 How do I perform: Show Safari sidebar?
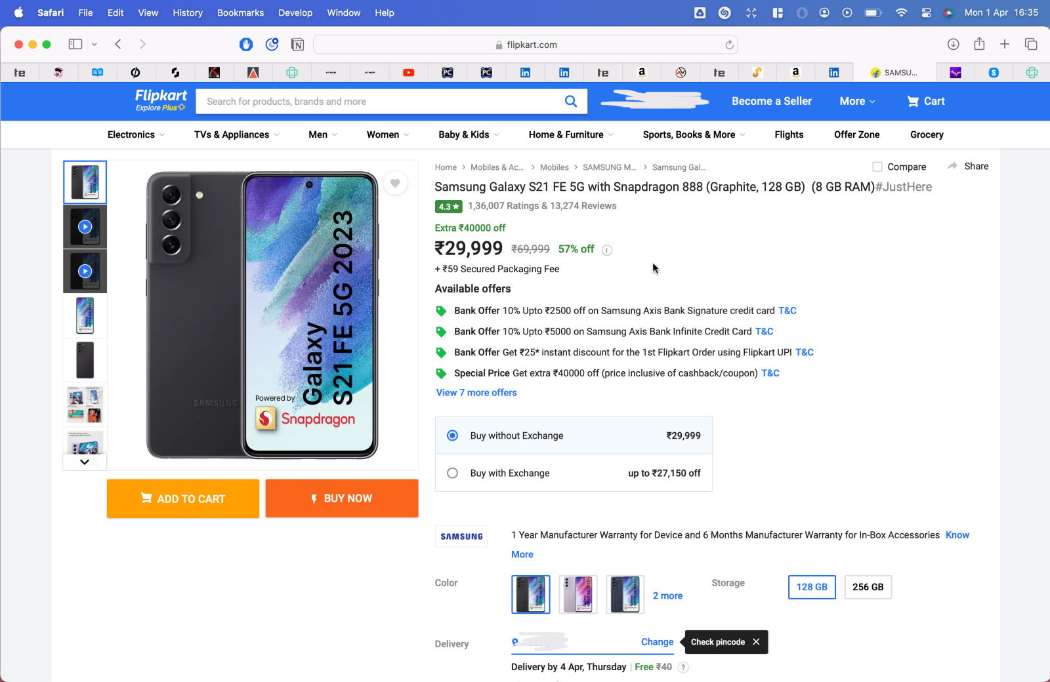75,44
